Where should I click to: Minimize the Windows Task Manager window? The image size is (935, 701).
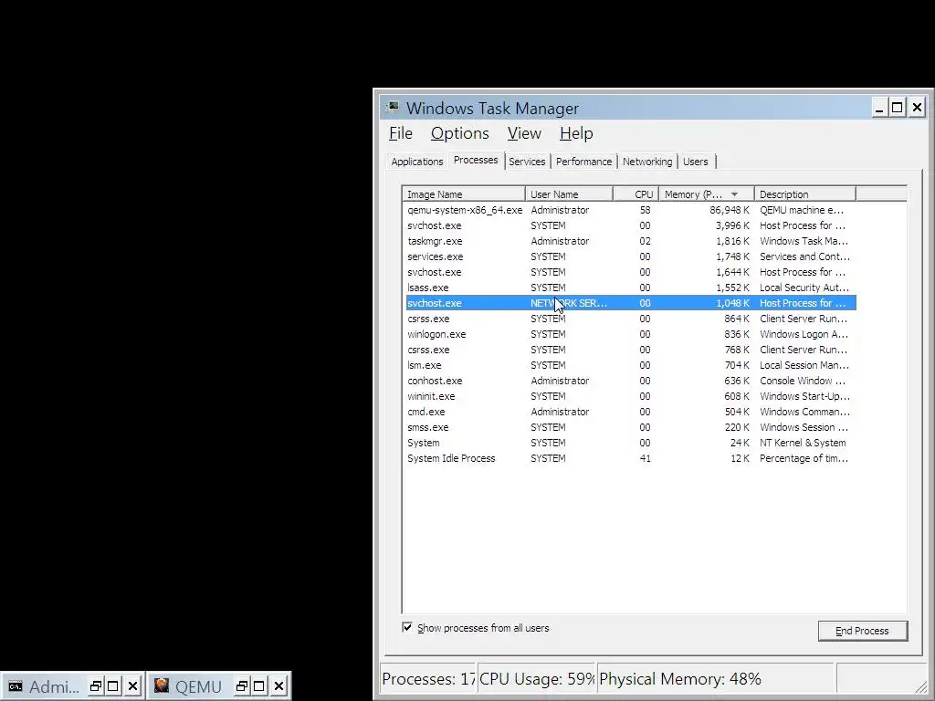coord(879,108)
